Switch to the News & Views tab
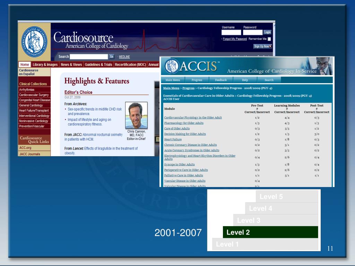 [x=71, y=64]
